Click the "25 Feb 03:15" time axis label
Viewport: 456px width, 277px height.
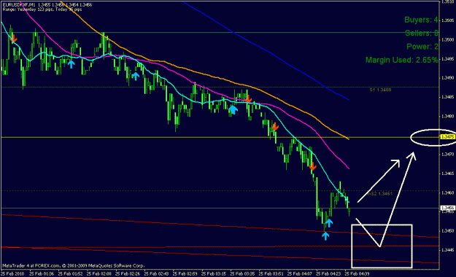point(214,274)
